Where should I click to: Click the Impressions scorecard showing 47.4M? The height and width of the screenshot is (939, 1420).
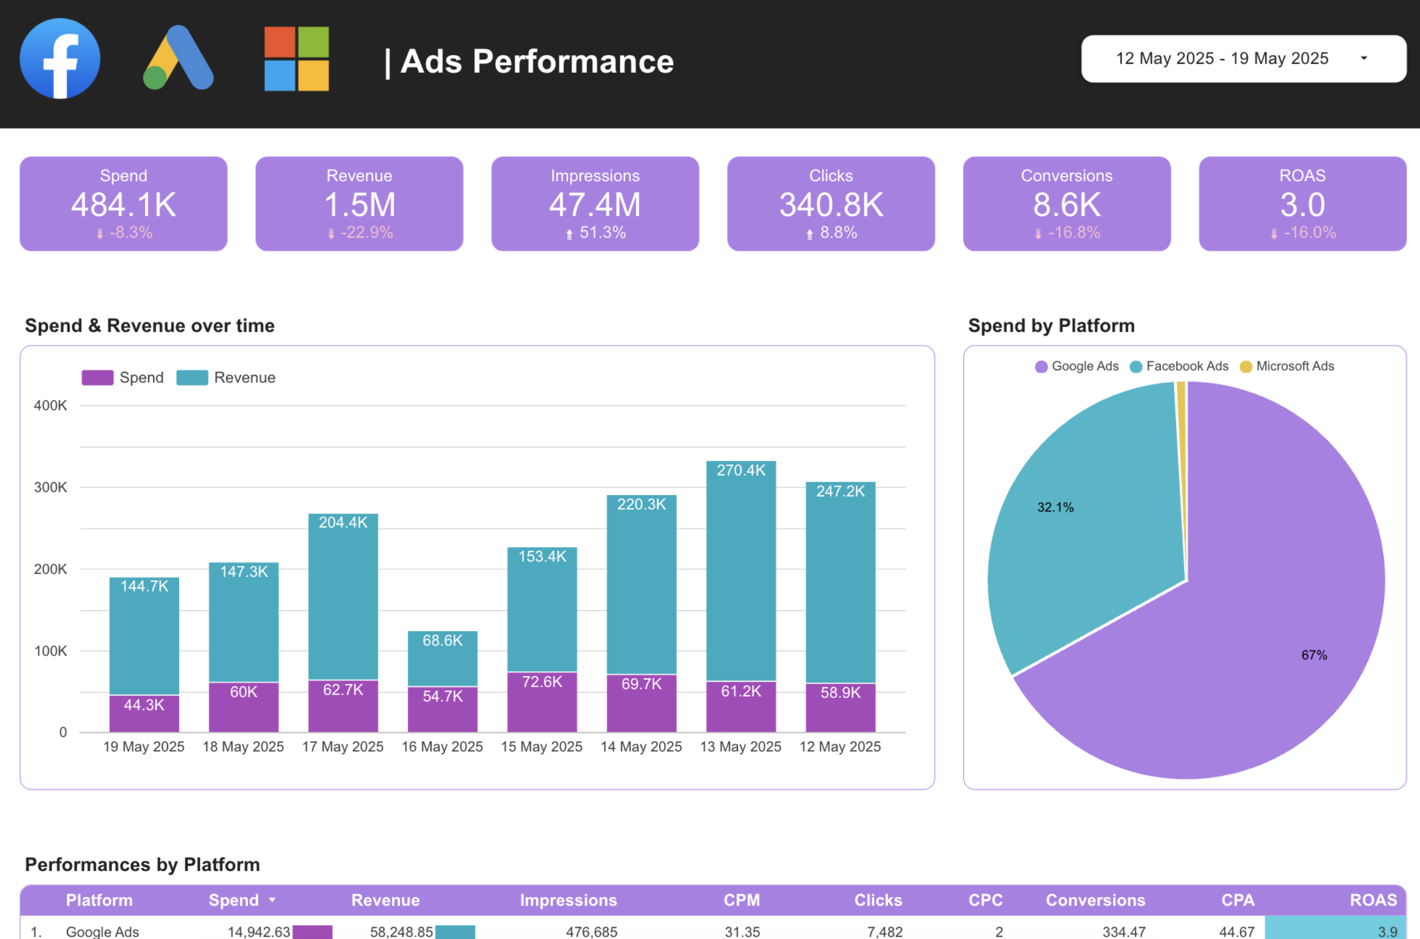pyautogui.click(x=595, y=204)
